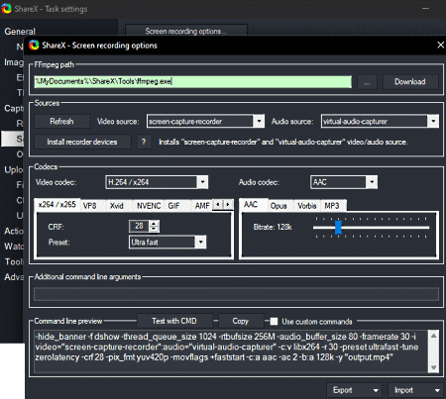The image size is (446, 399).
Task: Select the x264 / x265 tab
Action: (56, 205)
